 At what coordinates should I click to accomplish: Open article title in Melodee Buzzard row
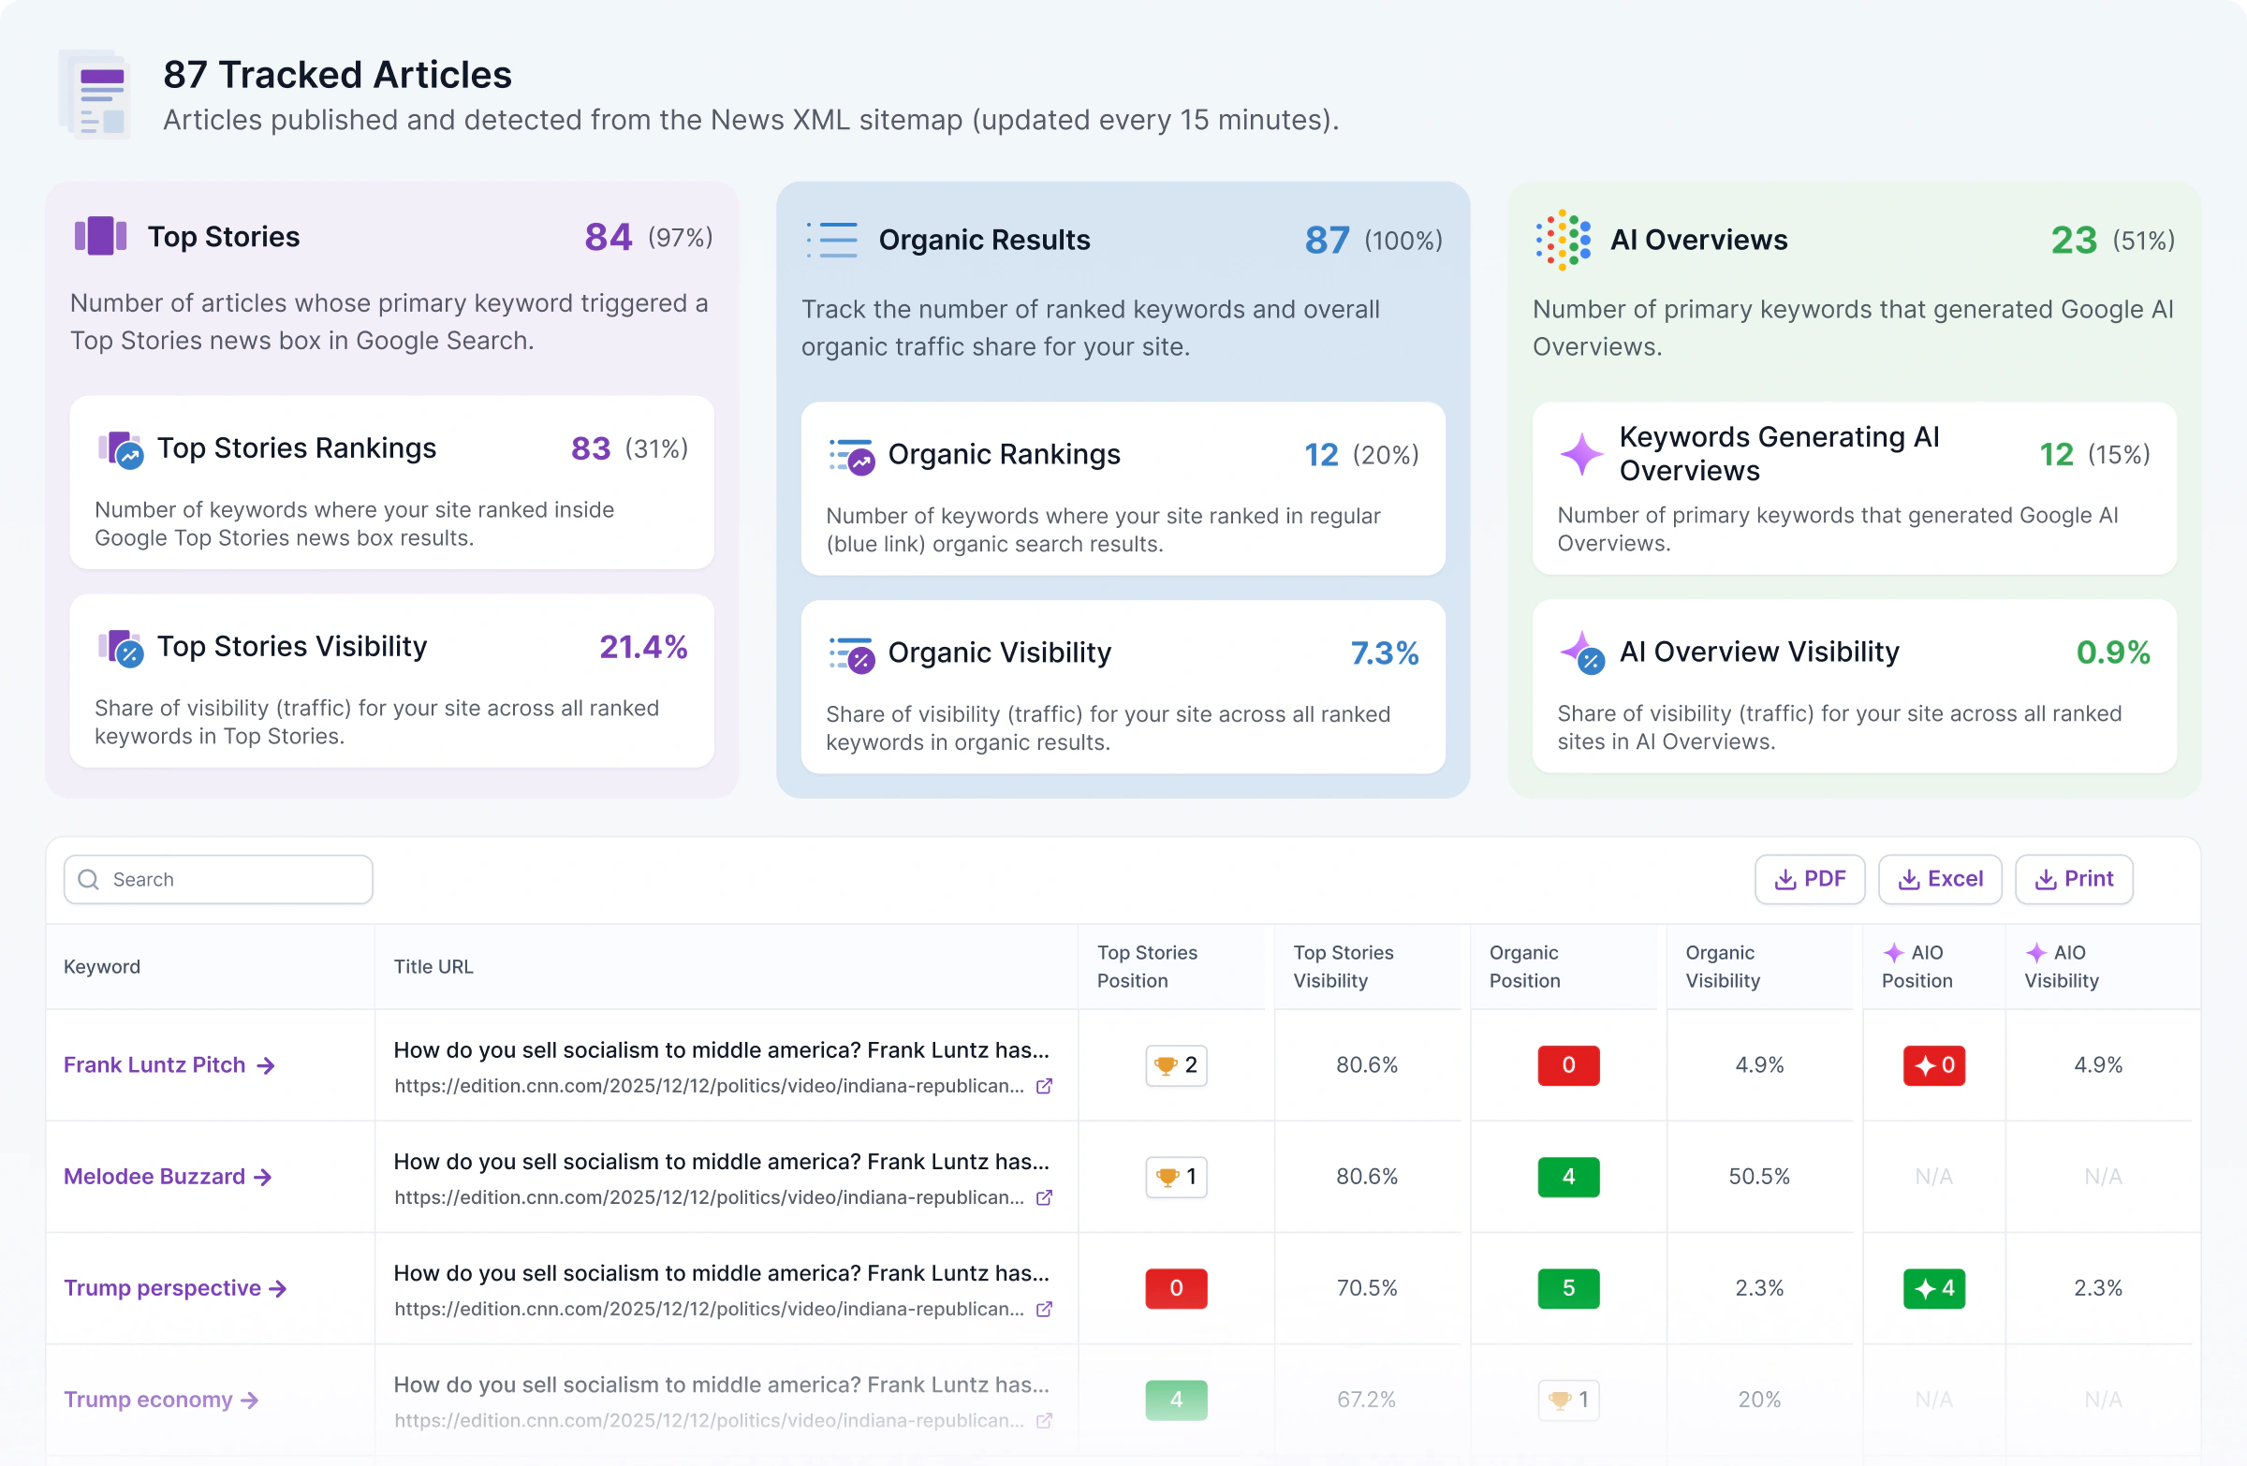click(721, 1161)
